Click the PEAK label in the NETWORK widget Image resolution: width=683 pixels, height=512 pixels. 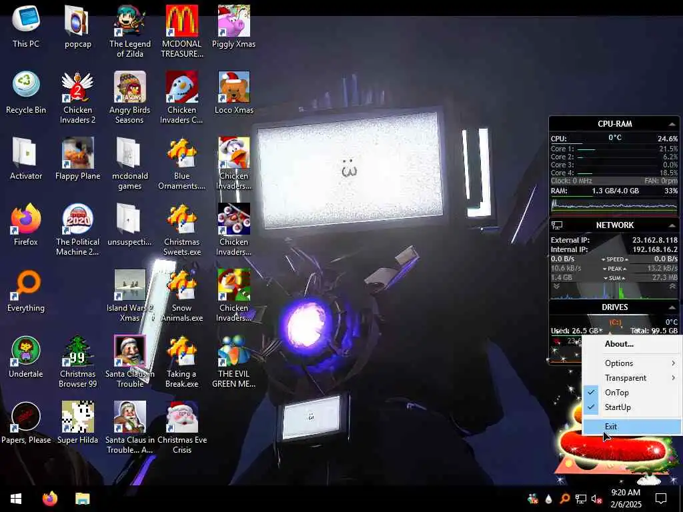pyautogui.click(x=614, y=269)
